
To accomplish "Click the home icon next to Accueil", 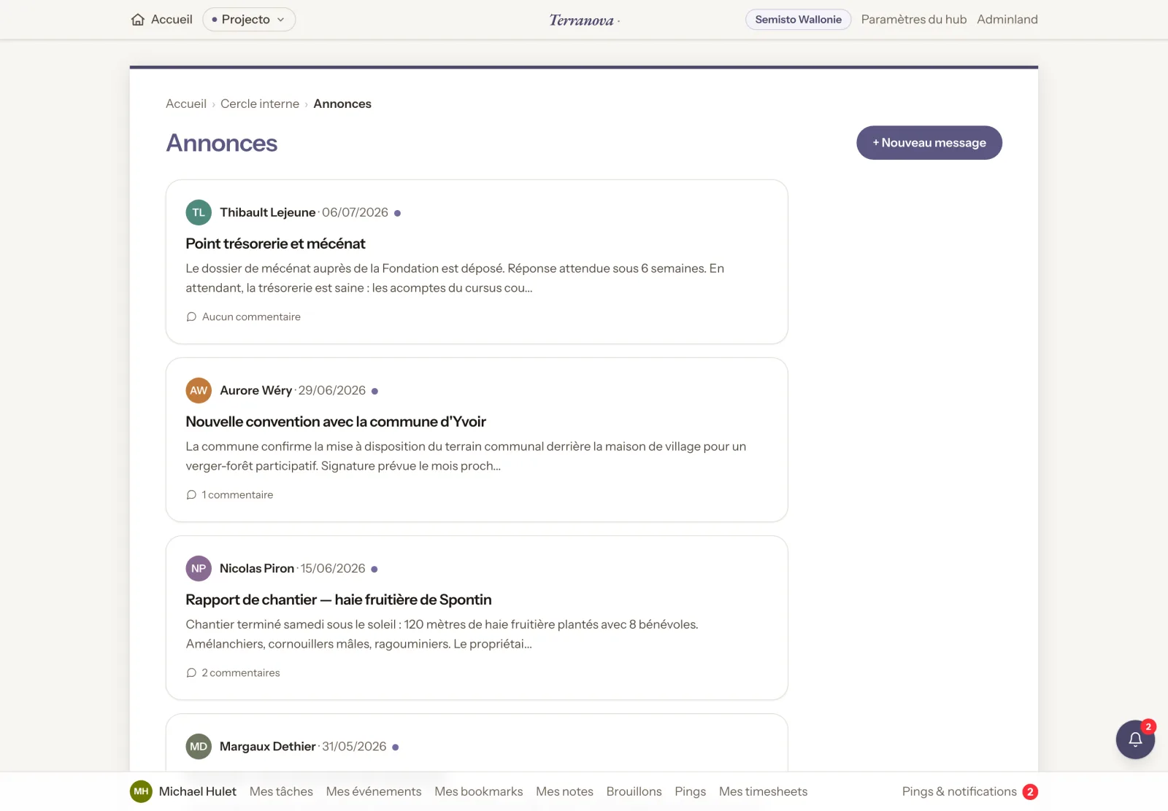I will coord(138,20).
